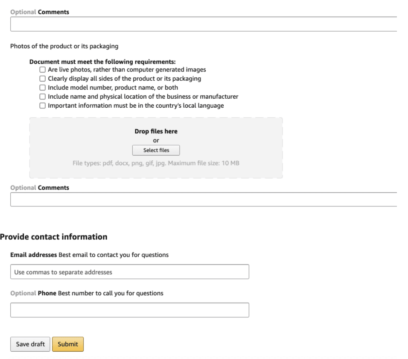The image size is (408, 359).
Task: Check 'Clearly display all sides of the product'
Action: [42, 78]
